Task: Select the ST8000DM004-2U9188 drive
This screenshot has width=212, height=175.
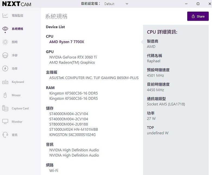Action: [68, 124]
